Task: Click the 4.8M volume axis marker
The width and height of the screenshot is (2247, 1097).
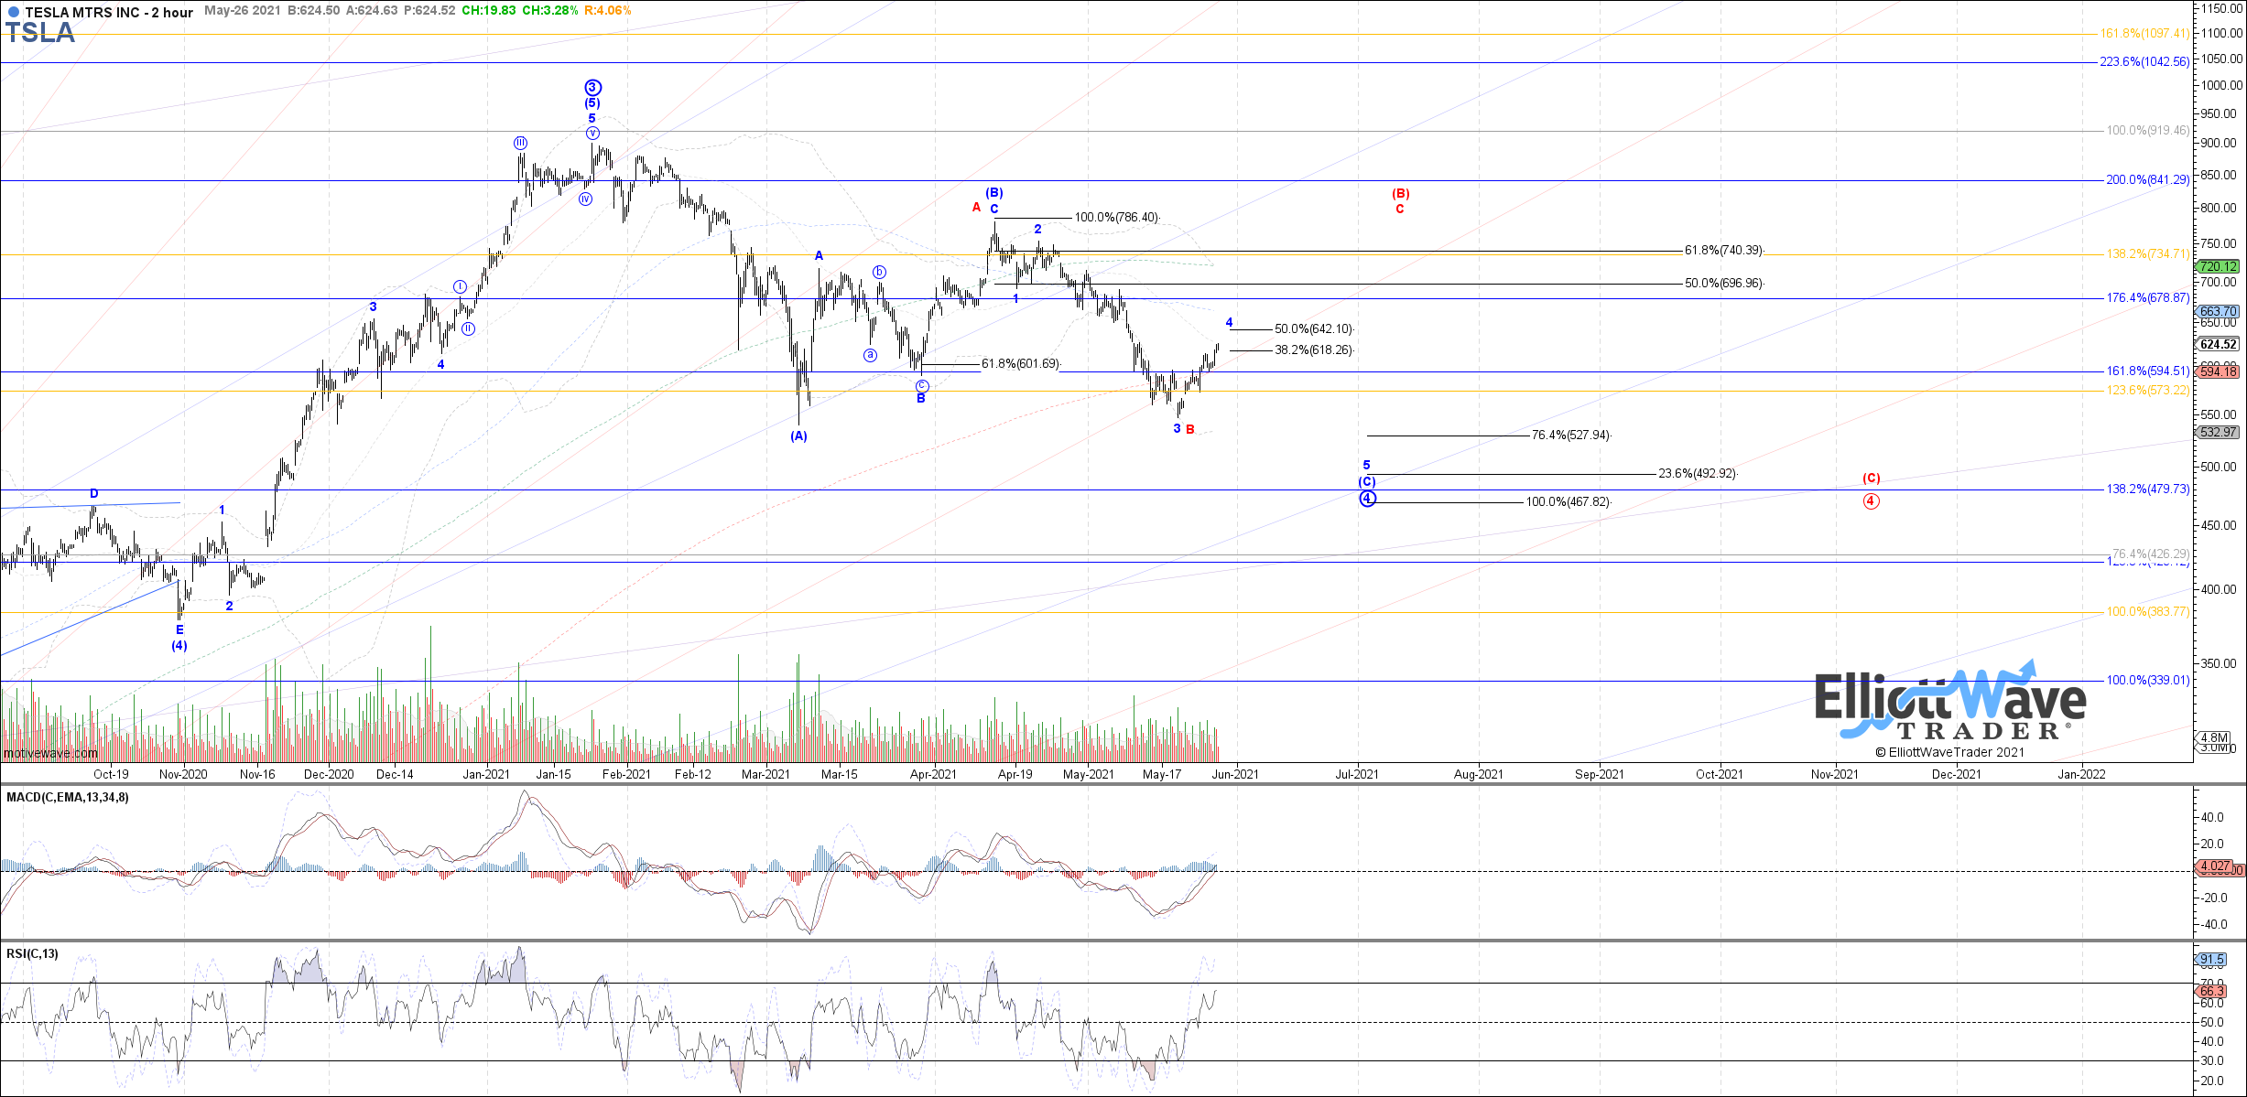Action: click(2215, 737)
